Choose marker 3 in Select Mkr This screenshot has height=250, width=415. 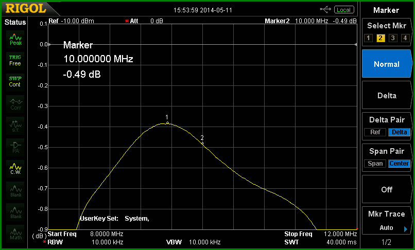tap(393, 38)
